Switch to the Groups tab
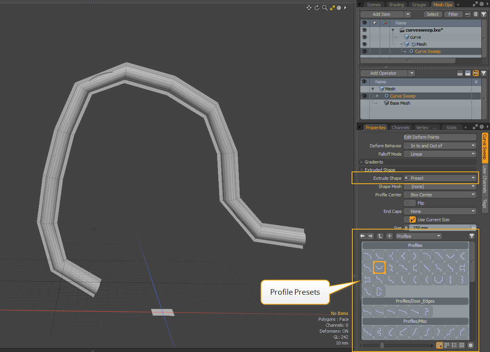Screen dimensions: 490x352 point(419,5)
